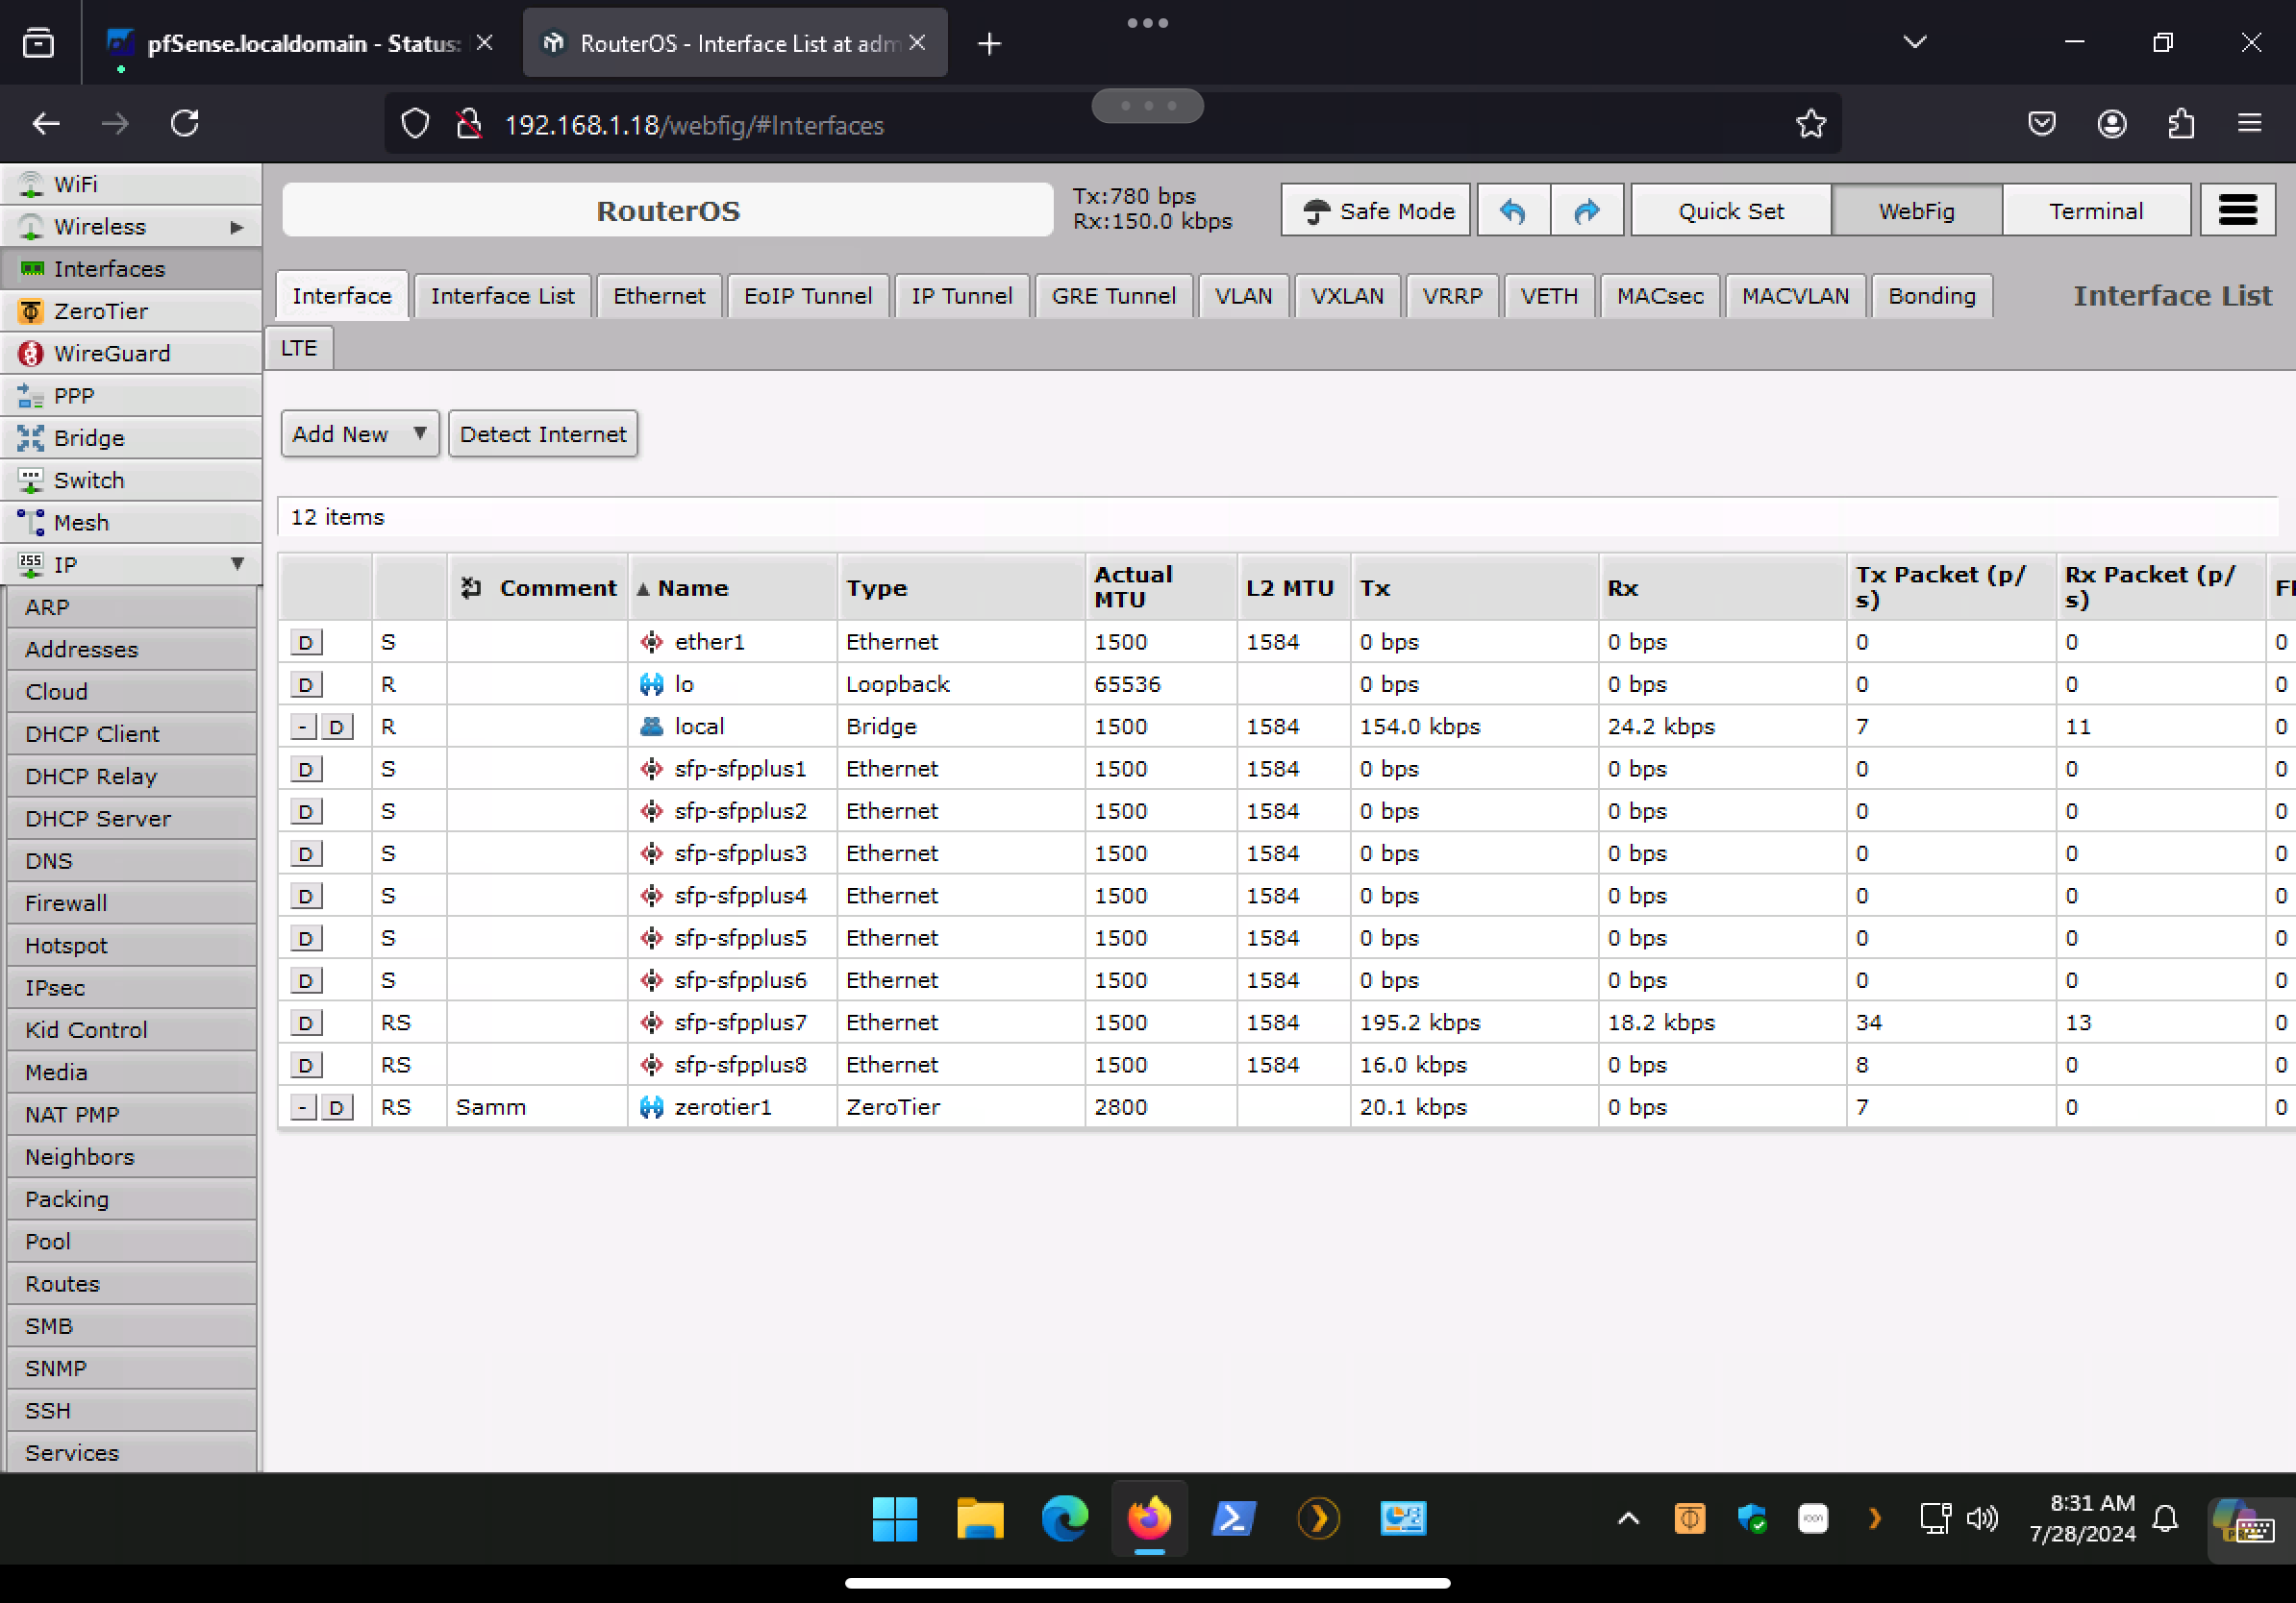Image resolution: width=2296 pixels, height=1603 pixels.
Task: Launch PowerShell from the taskbar
Action: [x=1234, y=1519]
